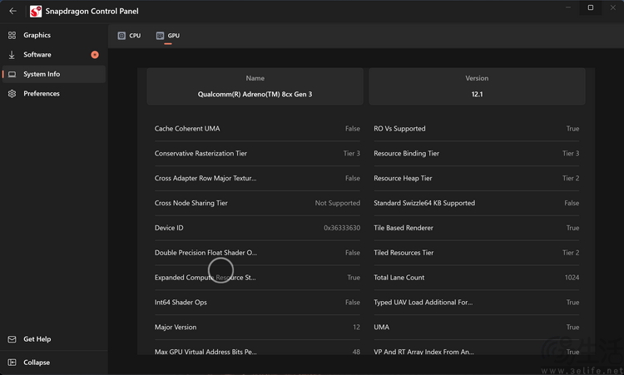The height and width of the screenshot is (375, 624).
Task: Click the Resource Binding Tier row
Action: (x=476, y=154)
